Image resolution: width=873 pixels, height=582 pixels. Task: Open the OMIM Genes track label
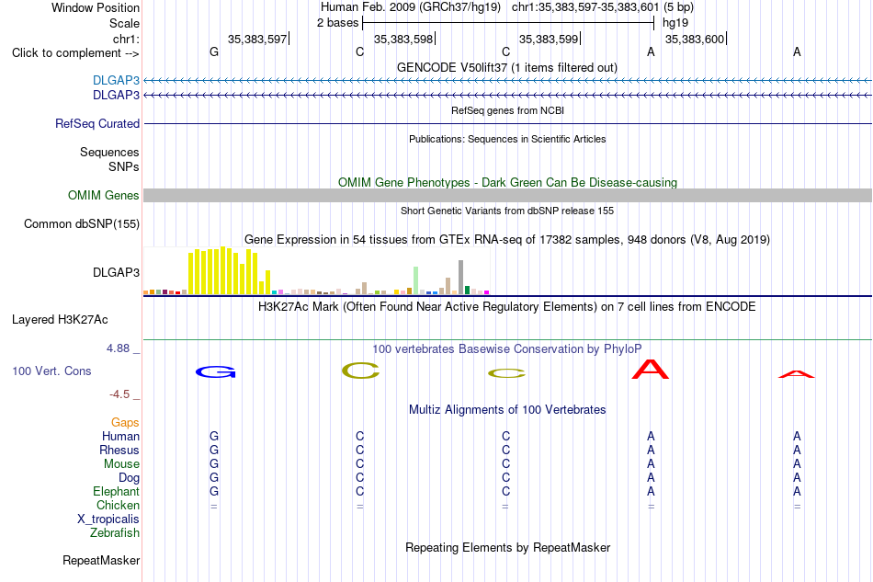104,196
